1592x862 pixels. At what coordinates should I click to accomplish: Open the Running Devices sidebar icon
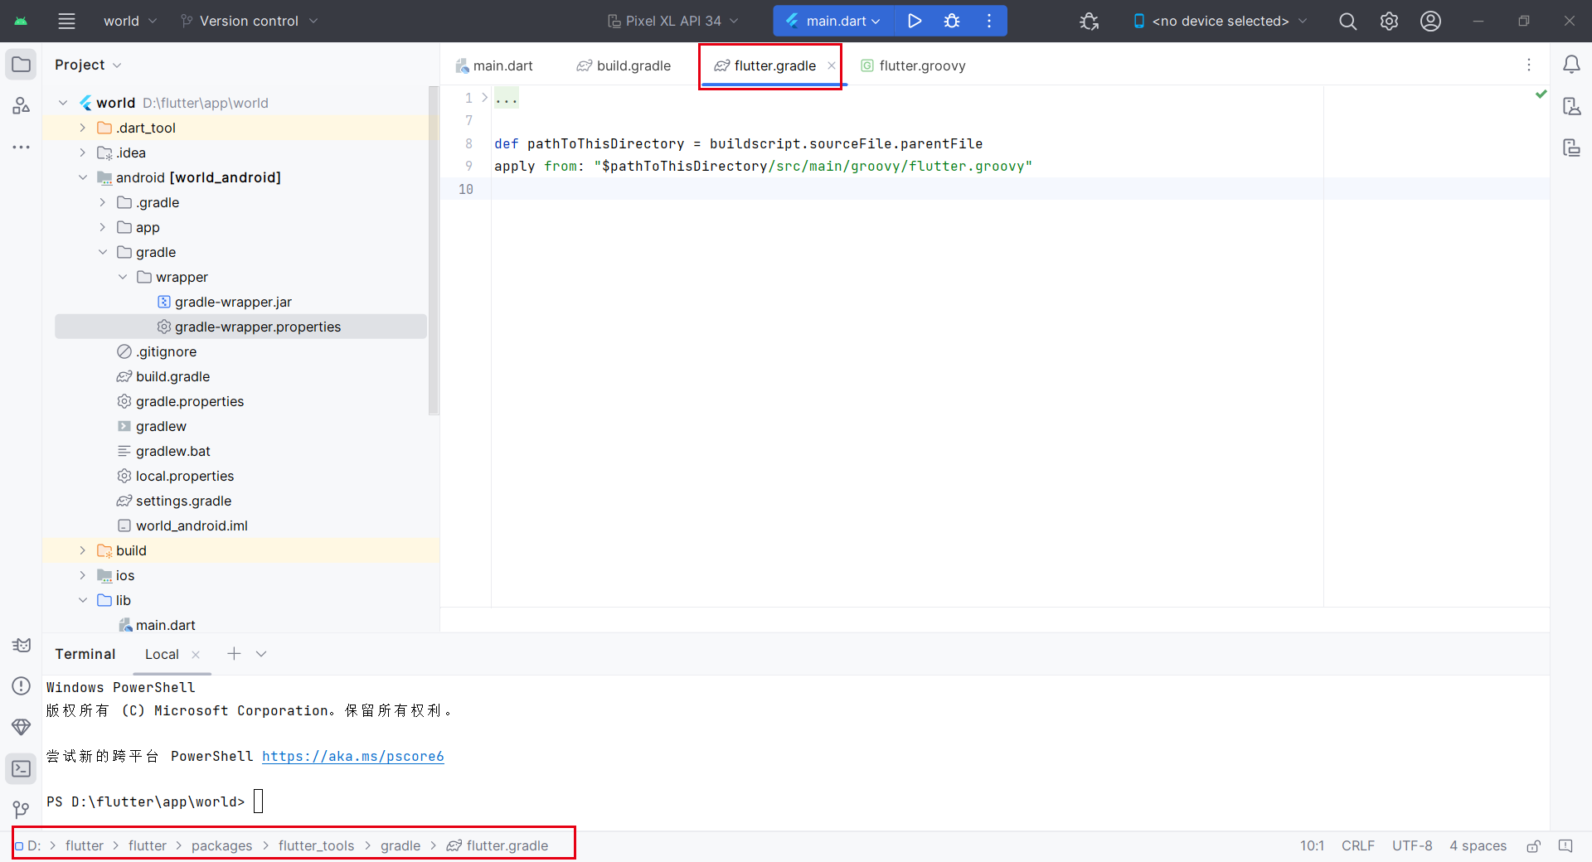pos(1571,148)
